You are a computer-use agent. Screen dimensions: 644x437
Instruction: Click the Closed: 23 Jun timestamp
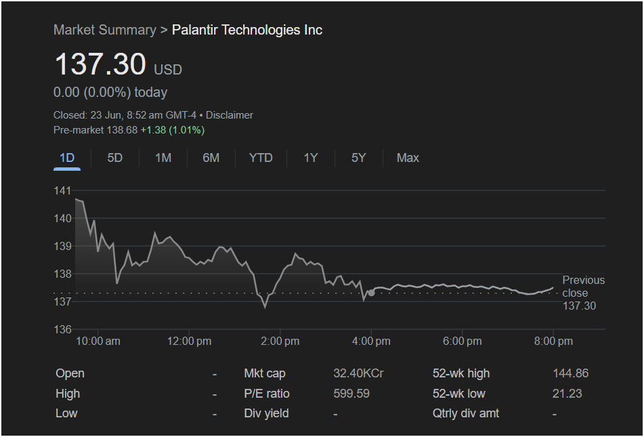point(125,115)
